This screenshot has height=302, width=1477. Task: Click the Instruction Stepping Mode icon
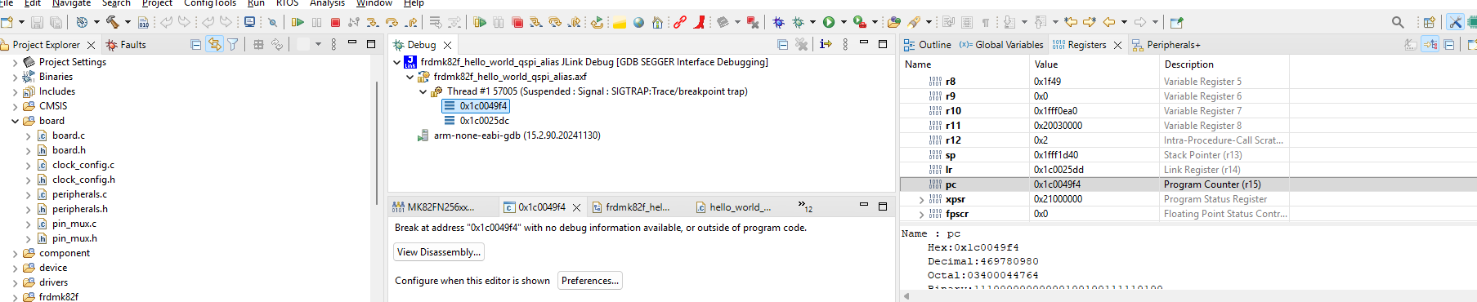[826, 44]
